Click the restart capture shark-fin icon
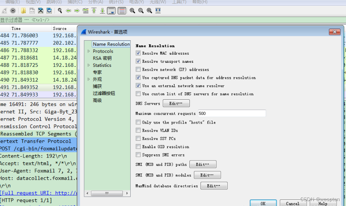Screen dimensions: 346x206 pyautogui.click(x=5, y=11)
